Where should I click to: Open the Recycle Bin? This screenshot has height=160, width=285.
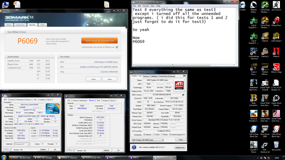tap(276, 146)
